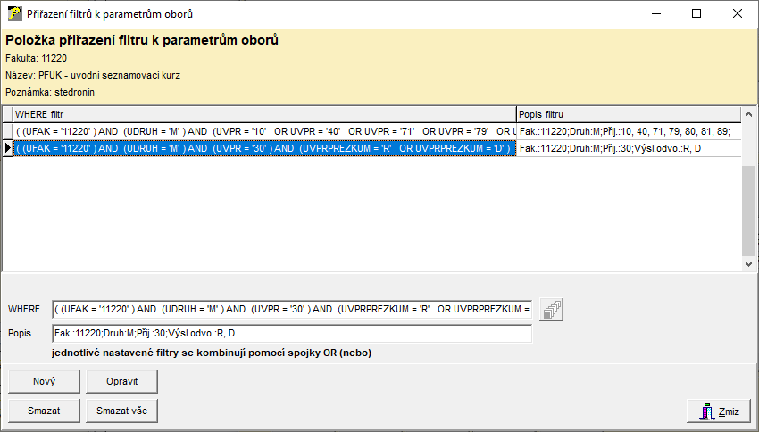759x432 pixels.
Task: Click description cell "Fak.:11220;Druh:M;Přij.:30;Výsl.odvo.:R, D" in grid
Action: [628, 148]
